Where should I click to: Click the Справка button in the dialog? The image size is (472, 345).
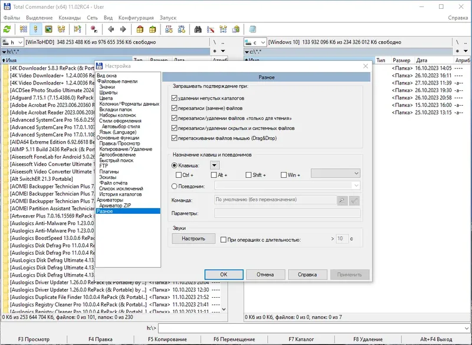307,275
